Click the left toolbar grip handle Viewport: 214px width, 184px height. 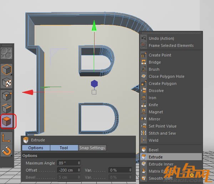7,45
